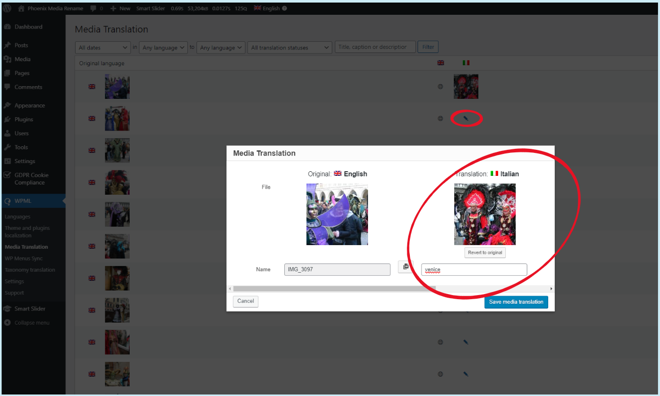The height and width of the screenshot is (396, 660).
Task: Click the Dashboard gauge icon in sidebar
Action: pos(7,27)
